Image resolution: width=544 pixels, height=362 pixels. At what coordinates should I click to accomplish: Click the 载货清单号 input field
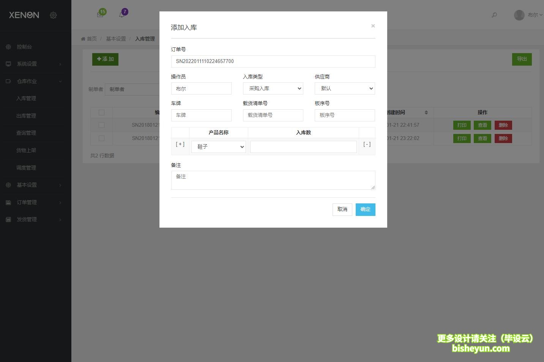pyautogui.click(x=273, y=115)
